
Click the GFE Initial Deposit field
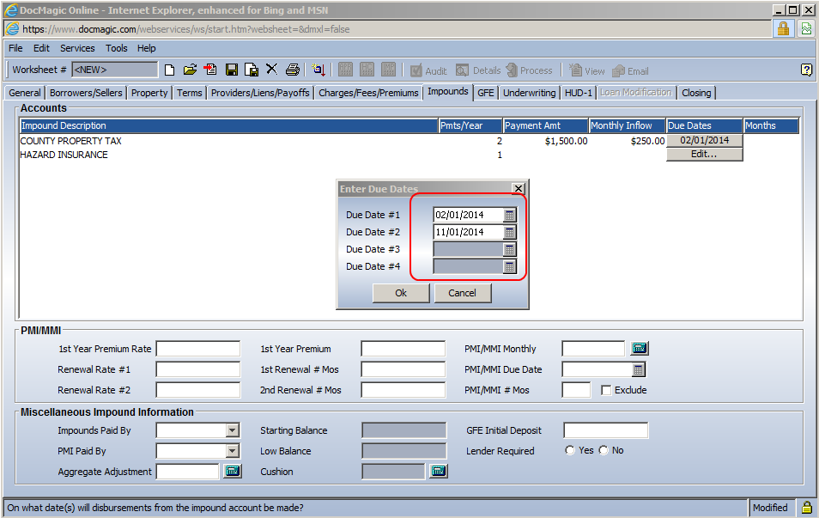point(606,430)
